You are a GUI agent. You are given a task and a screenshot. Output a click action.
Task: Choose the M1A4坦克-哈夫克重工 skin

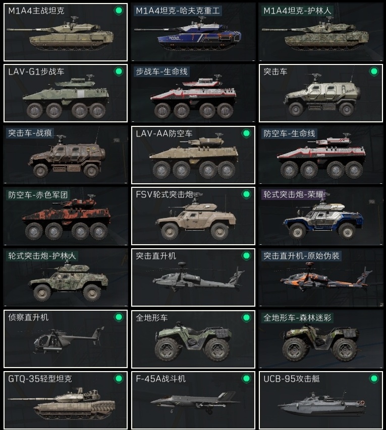tap(193, 32)
